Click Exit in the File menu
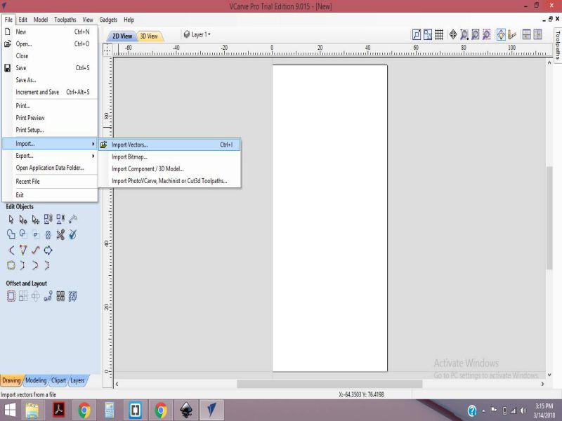The height and width of the screenshot is (421, 562). (x=50, y=195)
